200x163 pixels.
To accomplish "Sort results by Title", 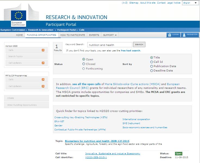I will coord(152,58).
